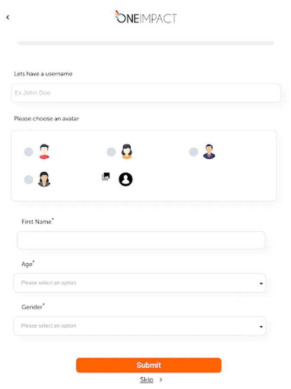Select the default black profile avatar icon
291x389 pixels.
125,179
